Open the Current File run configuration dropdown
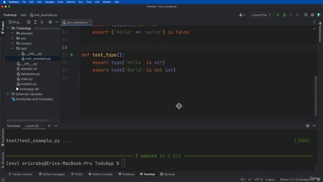This screenshot has width=323, height=182. [x=261, y=15]
